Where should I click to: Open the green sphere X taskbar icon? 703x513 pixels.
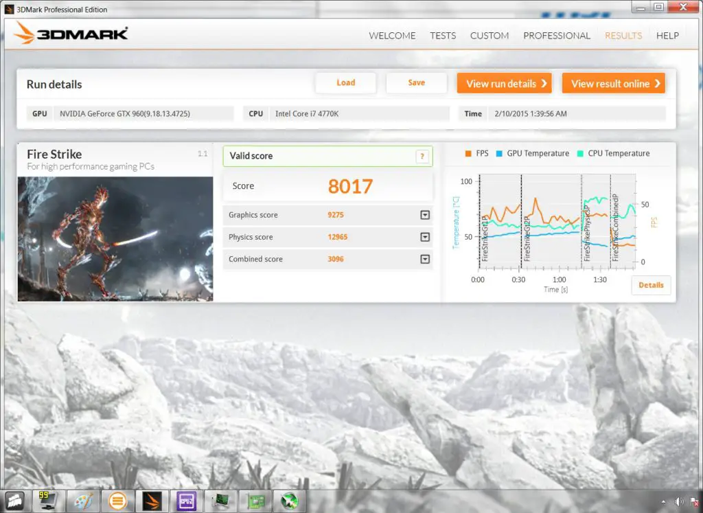coord(289,501)
